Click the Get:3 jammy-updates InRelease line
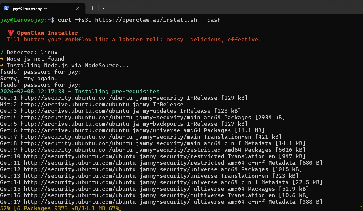The width and height of the screenshot is (363, 211). [120, 111]
